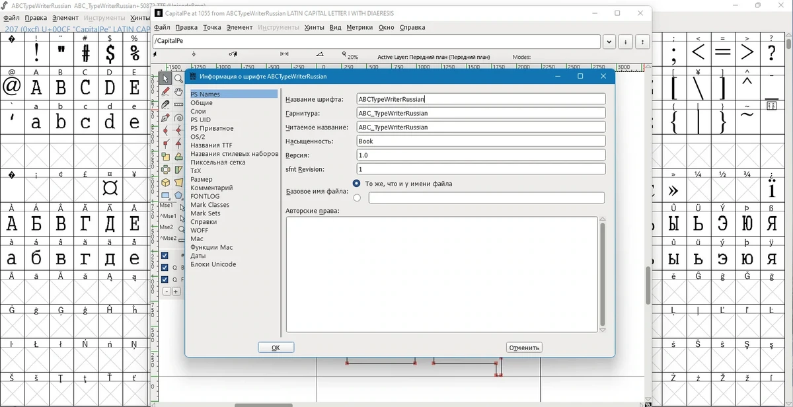Click the Гарнитура input field
The width and height of the screenshot is (793, 407).
point(481,113)
